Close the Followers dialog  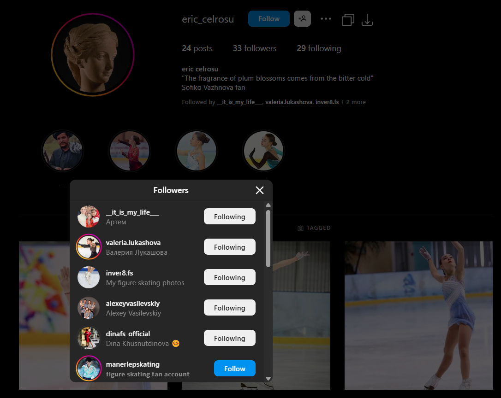(x=260, y=190)
